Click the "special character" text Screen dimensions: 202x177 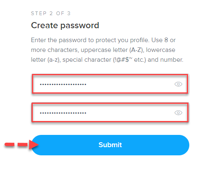[x=87, y=60]
